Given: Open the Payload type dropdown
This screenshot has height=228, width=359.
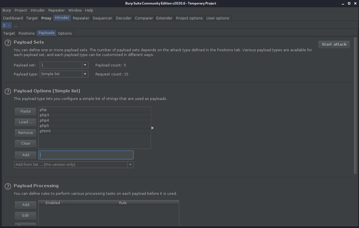Looking at the screenshot, I should (x=85, y=74).
